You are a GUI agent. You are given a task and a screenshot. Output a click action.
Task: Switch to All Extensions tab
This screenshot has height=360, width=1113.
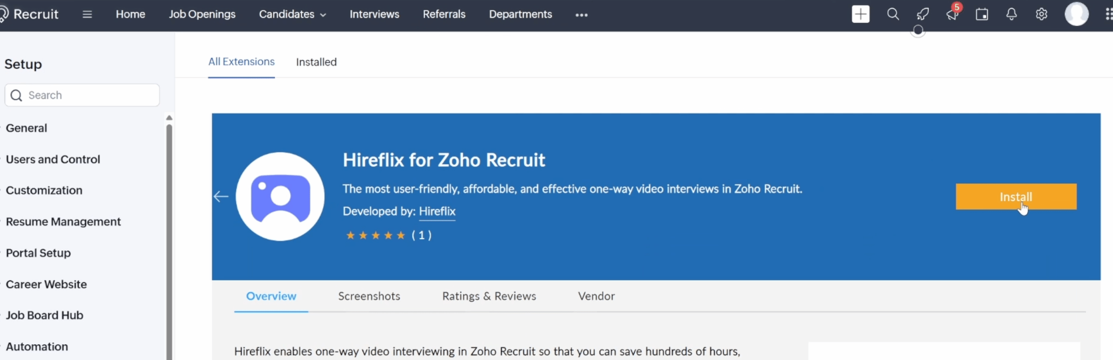pyautogui.click(x=241, y=62)
